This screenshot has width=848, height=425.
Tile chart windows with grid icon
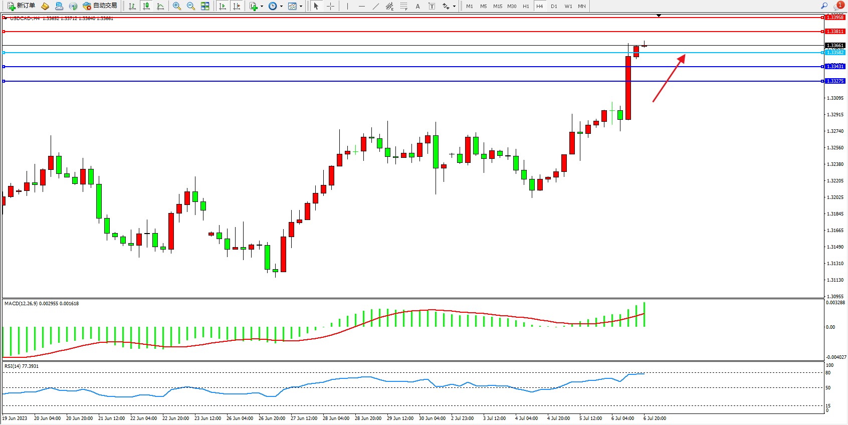[205, 6]
